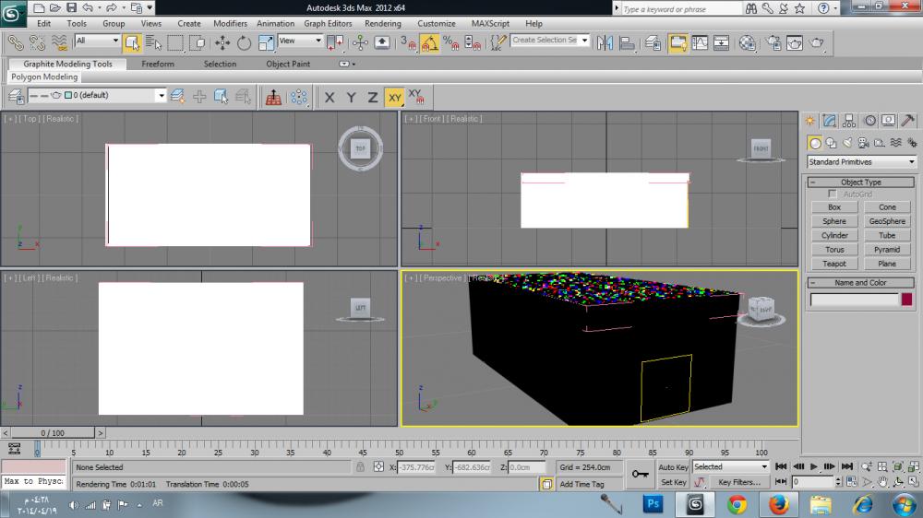Toggle Angle Snap on the toolbar
This screenshot has width=923, height=518.
click(x=429, y=42)
